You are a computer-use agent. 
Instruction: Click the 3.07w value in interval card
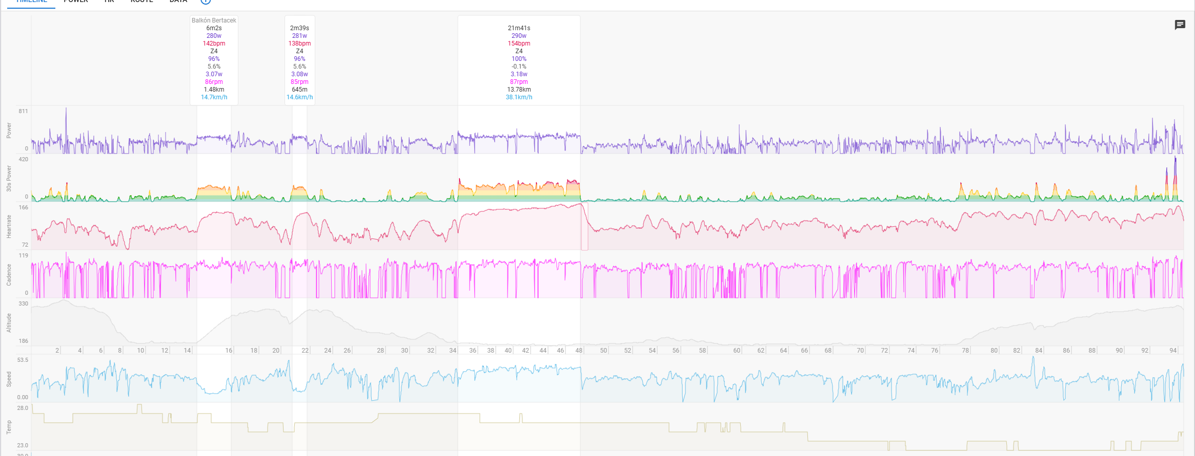point(214,74)
